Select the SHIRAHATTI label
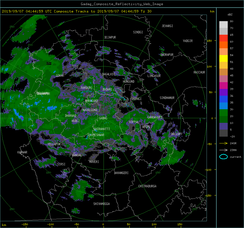The image size is (244, 228). pyautogui.click(x=102, y=129)
